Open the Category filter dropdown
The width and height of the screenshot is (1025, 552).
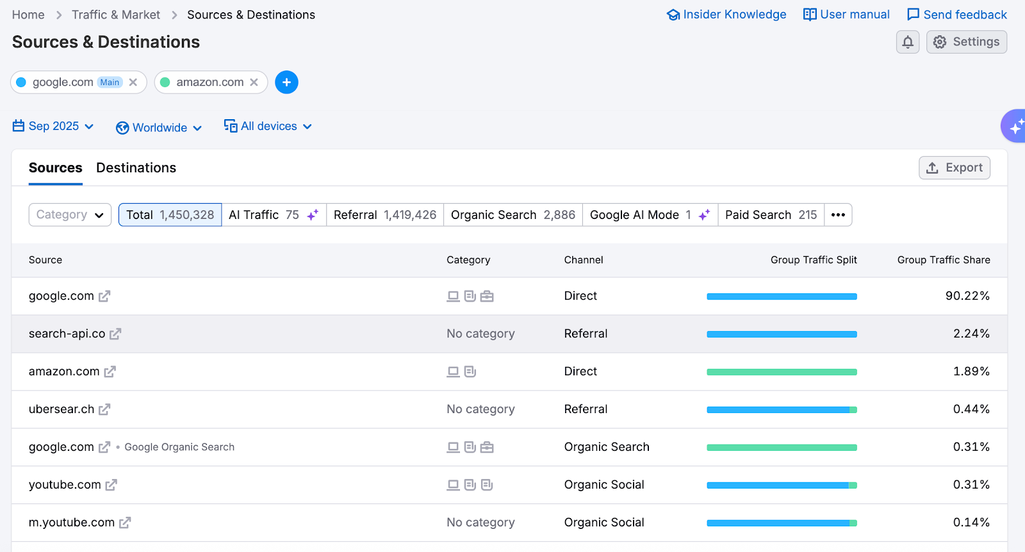click(70, 215)
